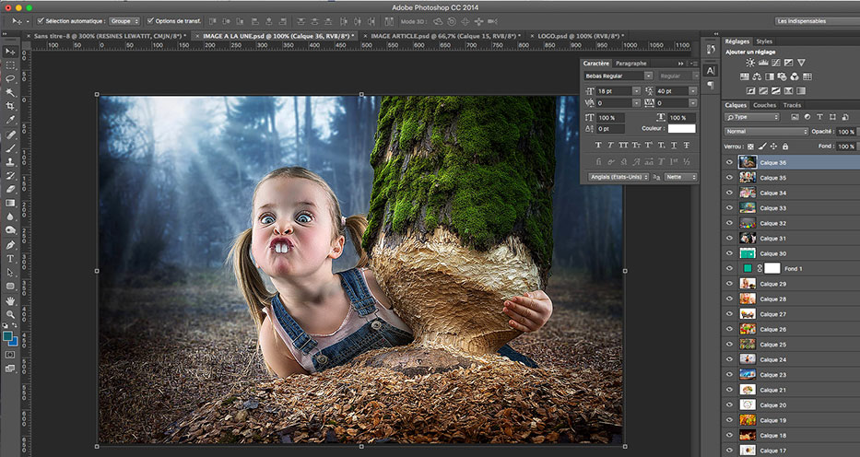Select the Brush tool
This screenshot has height=457, width=860.
(x=10, y=148)
